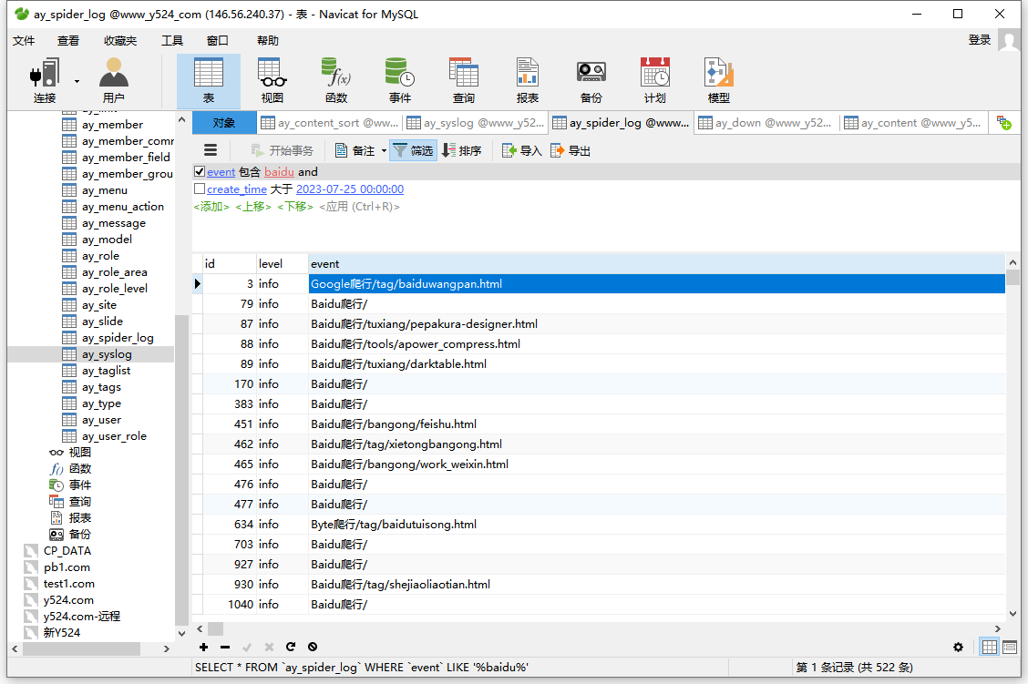Open the 收藏夹 menu
The image size is (1028, 684).
coord(120,41)
